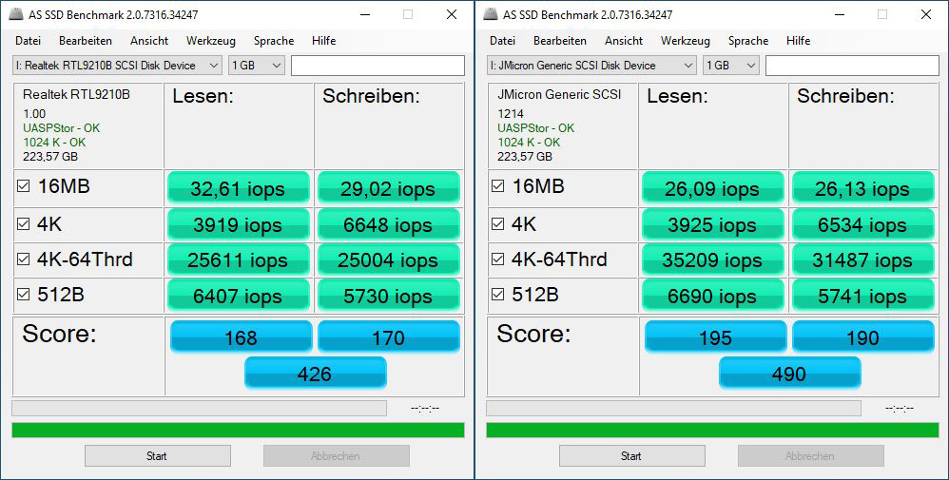
Task: Uncheck the 16MB test in the Realtek window
Action: click(x=23, y=186)
